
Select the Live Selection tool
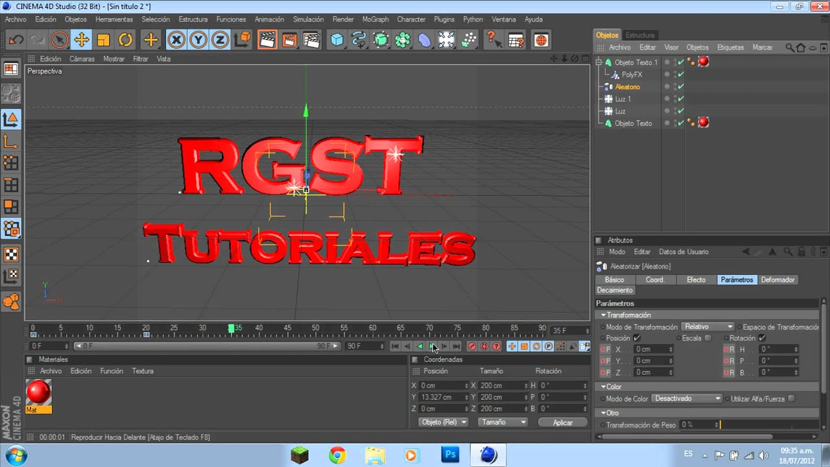coord(59,40)
